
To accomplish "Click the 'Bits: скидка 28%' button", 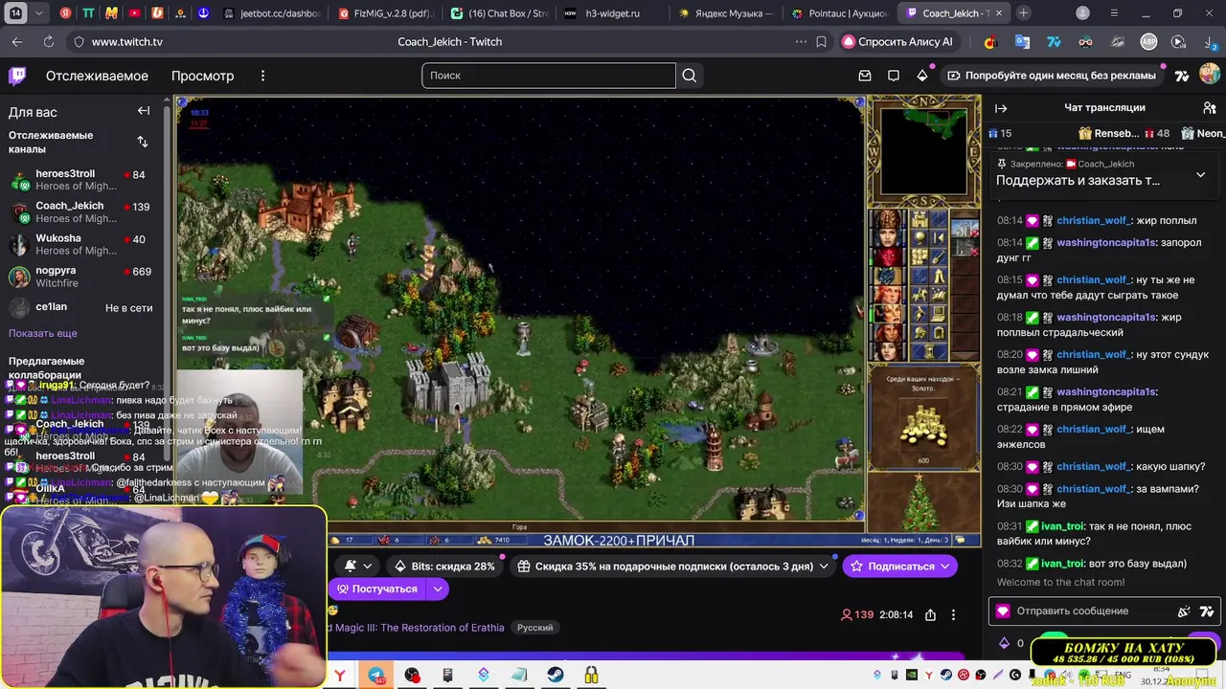I will tap(444, 567).
